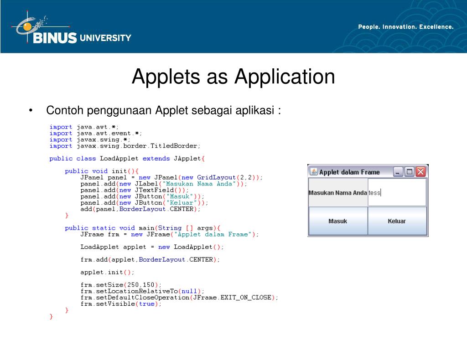Click the public static void main line

(143, 228)
